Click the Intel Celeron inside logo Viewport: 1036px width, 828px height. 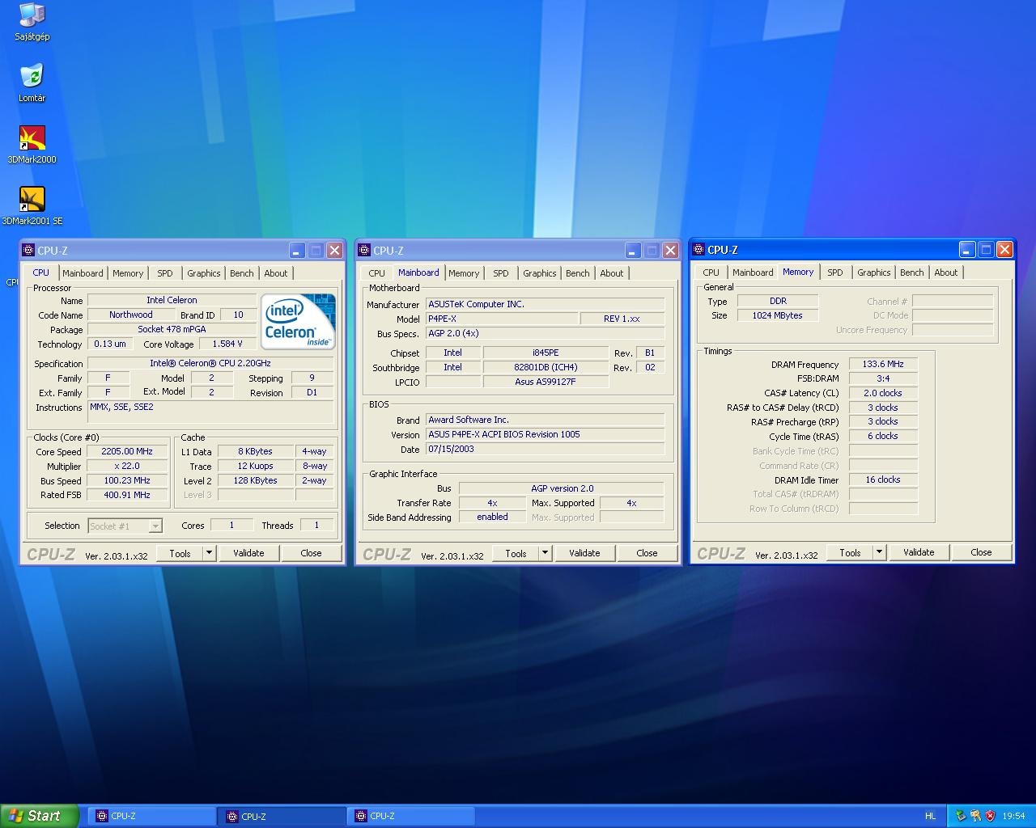298,321
